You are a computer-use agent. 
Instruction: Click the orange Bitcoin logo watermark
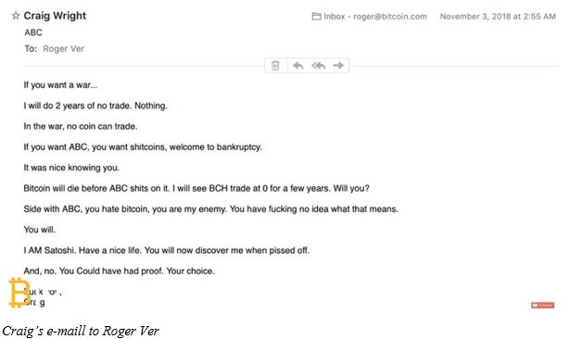tap(19, 293)
